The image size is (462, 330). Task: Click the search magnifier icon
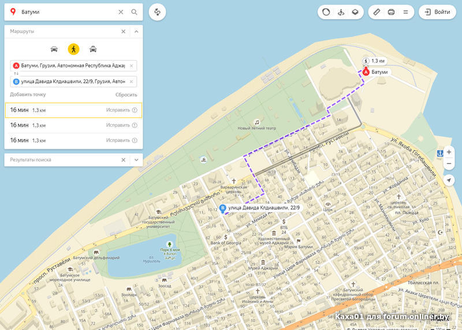(134, 12)
